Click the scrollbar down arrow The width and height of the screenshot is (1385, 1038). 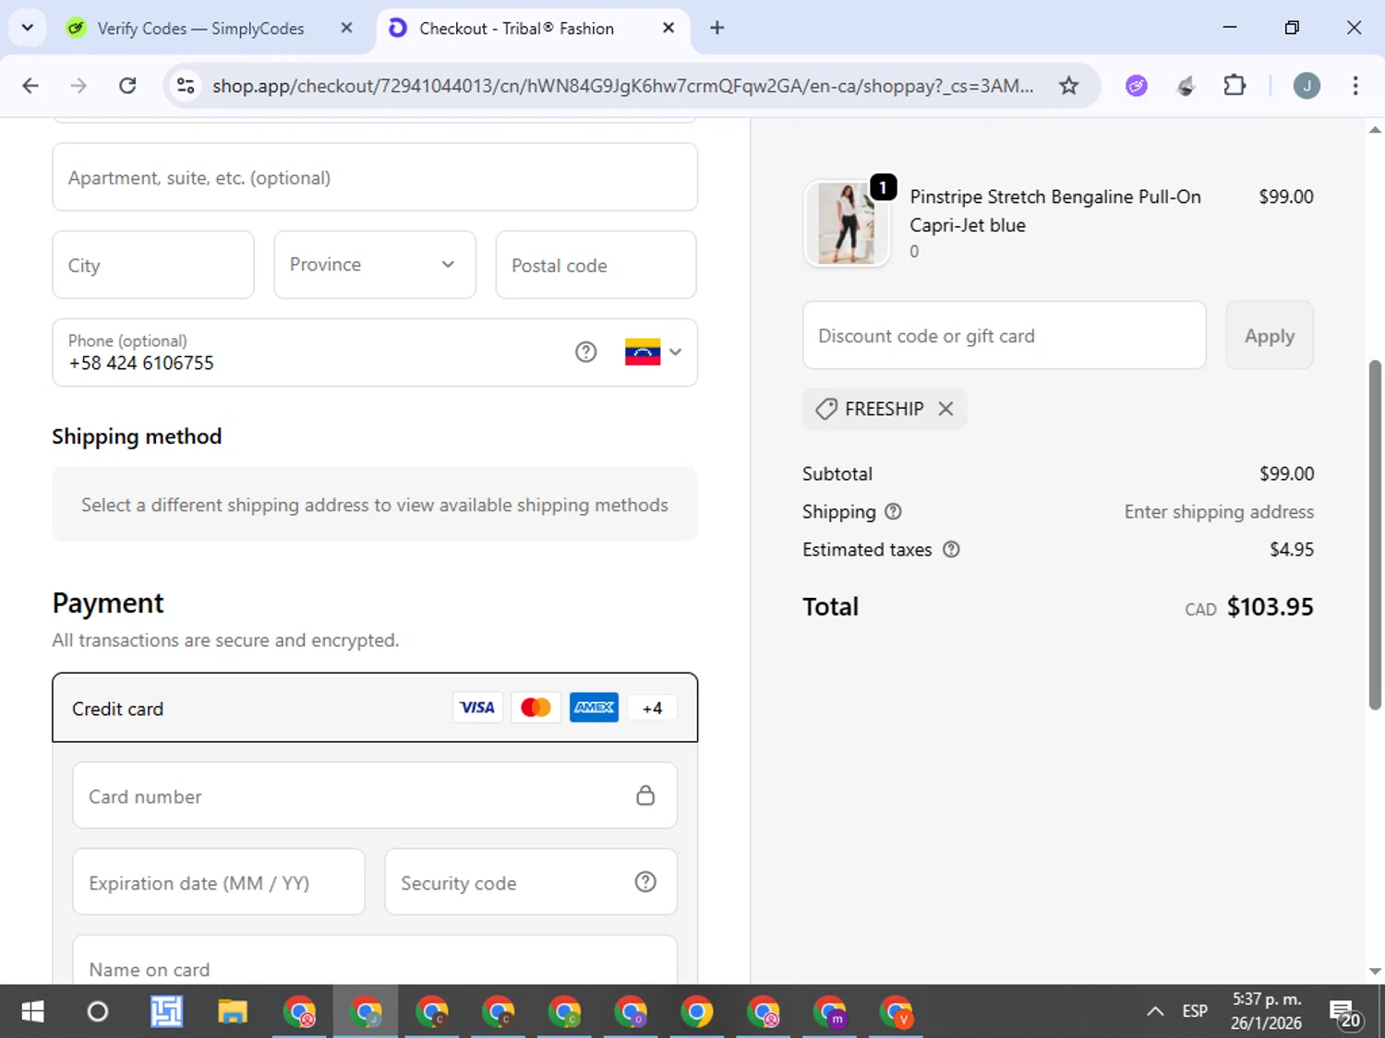click(x=1375, y=971)
